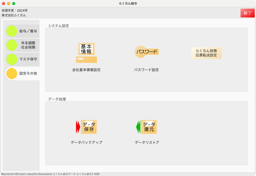Launch データバックアップ (データ保存) icon
The height and width of the screenshot is (176, 256).
point(86,127)
